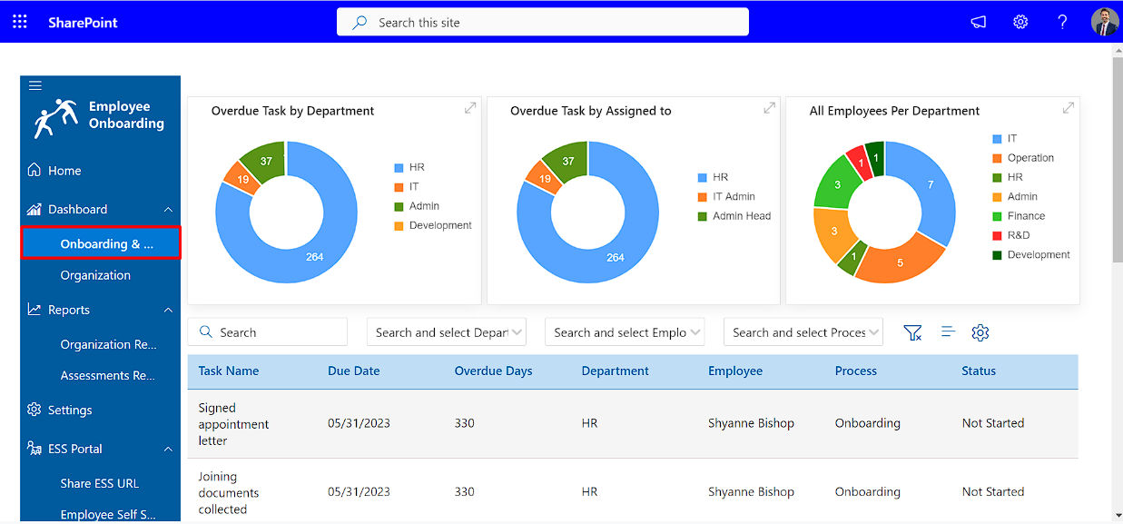The image size is (1123, 524).
Task: Collapse the Dashboard menu section
Action: point(168,210)
